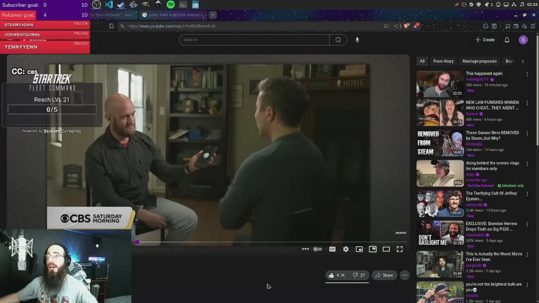The height and width of the screenshot is (303, 539).
Task: Open the video player settings gear
Action: point(346,249)
